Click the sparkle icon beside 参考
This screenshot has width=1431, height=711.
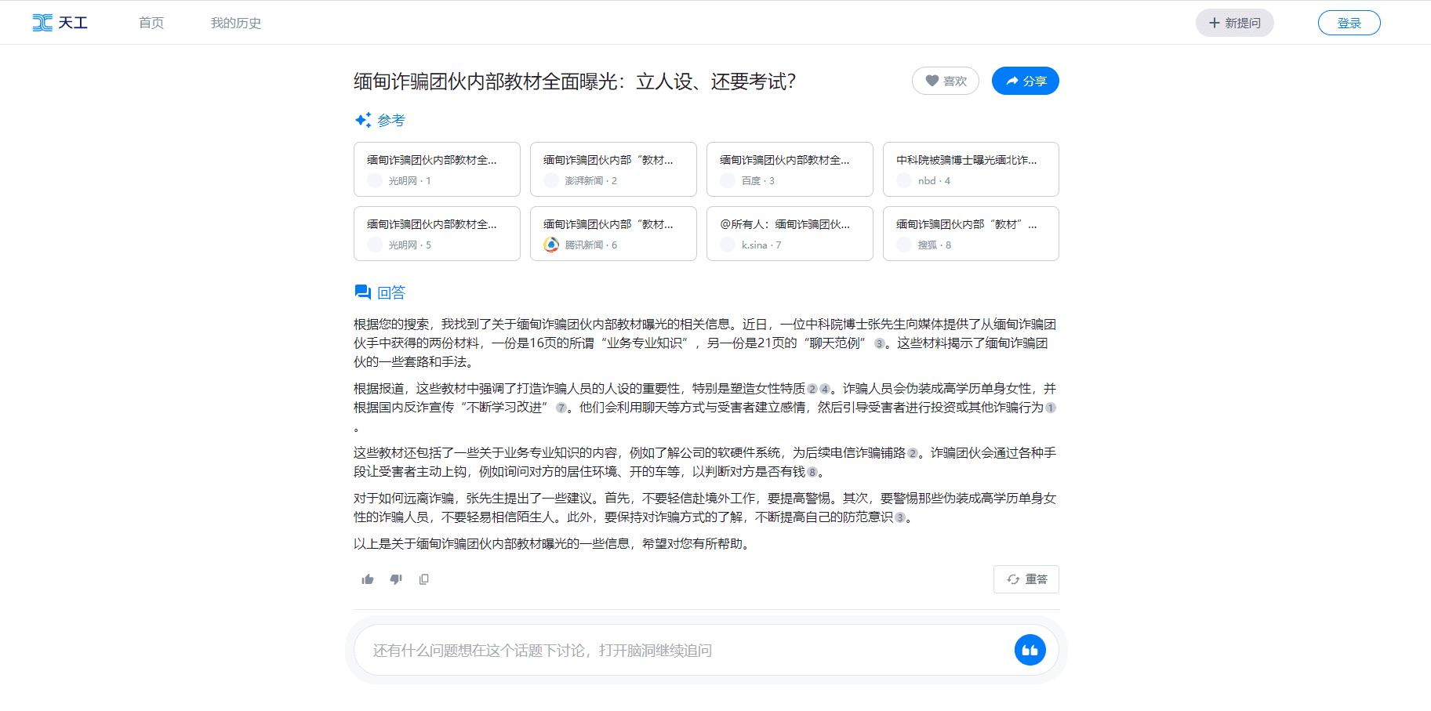pyautogui.click(x=361, y=119)
